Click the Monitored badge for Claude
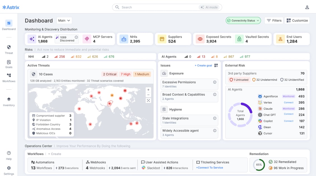Image resolution: width=316 pixels, height=176 pixels. point(289,109)
